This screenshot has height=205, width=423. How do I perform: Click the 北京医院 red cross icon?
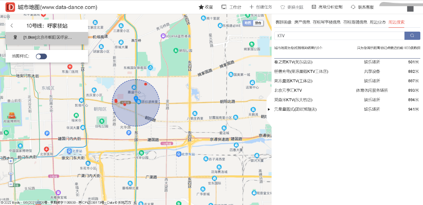coord(46,149)
